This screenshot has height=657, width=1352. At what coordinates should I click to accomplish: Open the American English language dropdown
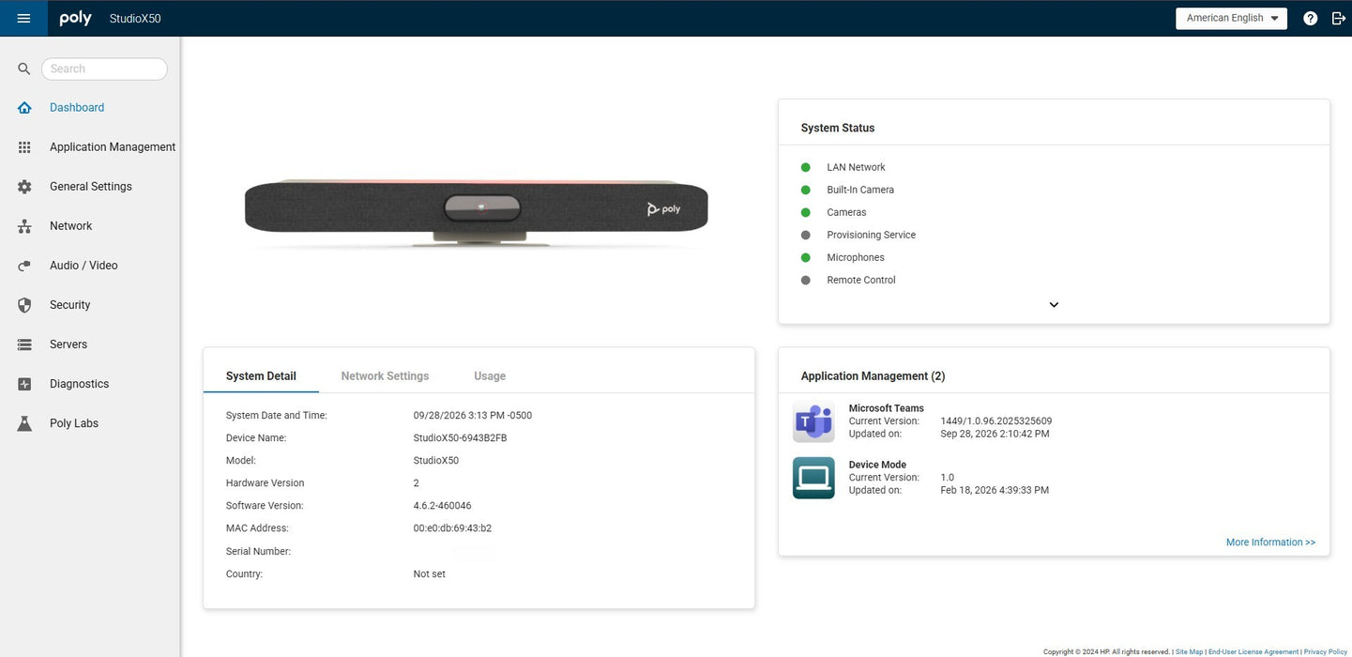point(1231,18)
